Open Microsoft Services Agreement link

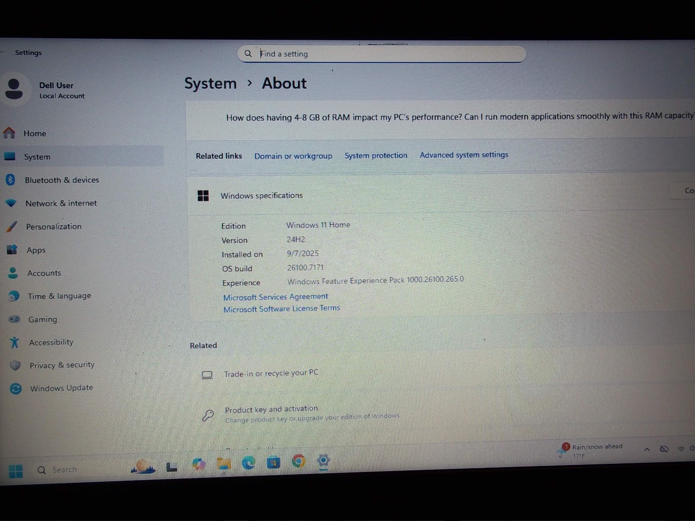click(x=276, y=297)
